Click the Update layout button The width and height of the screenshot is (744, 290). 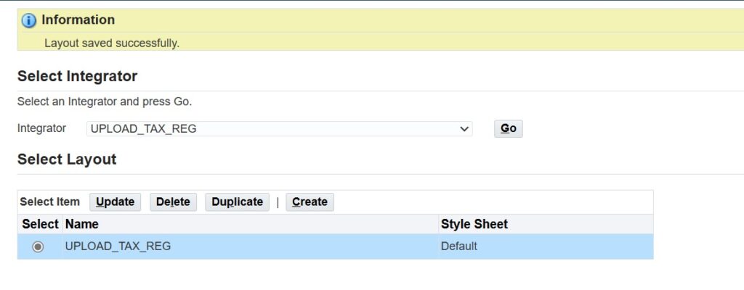[116, 202]
